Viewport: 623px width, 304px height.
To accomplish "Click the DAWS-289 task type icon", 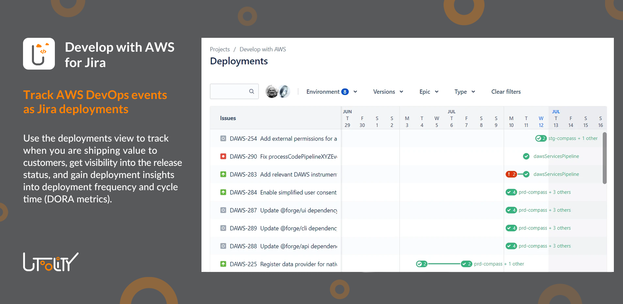I will [x=223, y=228].
